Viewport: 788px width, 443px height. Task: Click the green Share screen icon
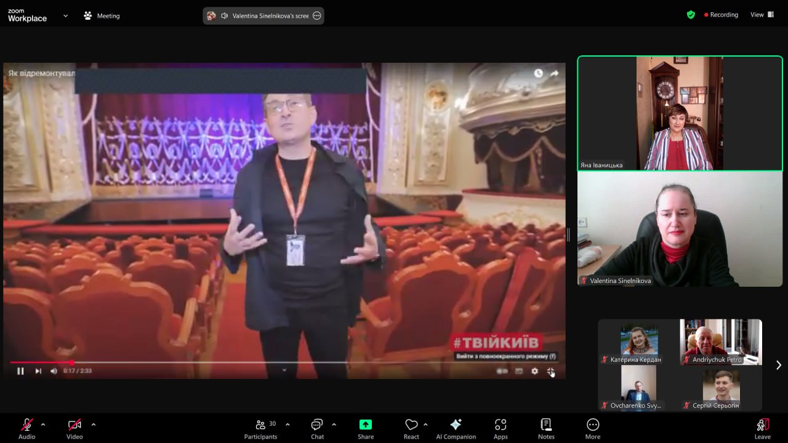366,425
